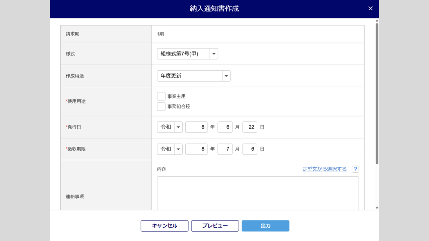The image size is (429, 241).
Task: Open the 様式 dropdown 組様式第7号(甲)
Action: click(x=187, y=54)
